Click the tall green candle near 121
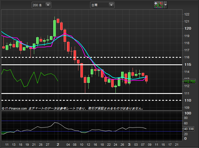Viewport: 199px width, 148px height. click(x=54, y=28)
